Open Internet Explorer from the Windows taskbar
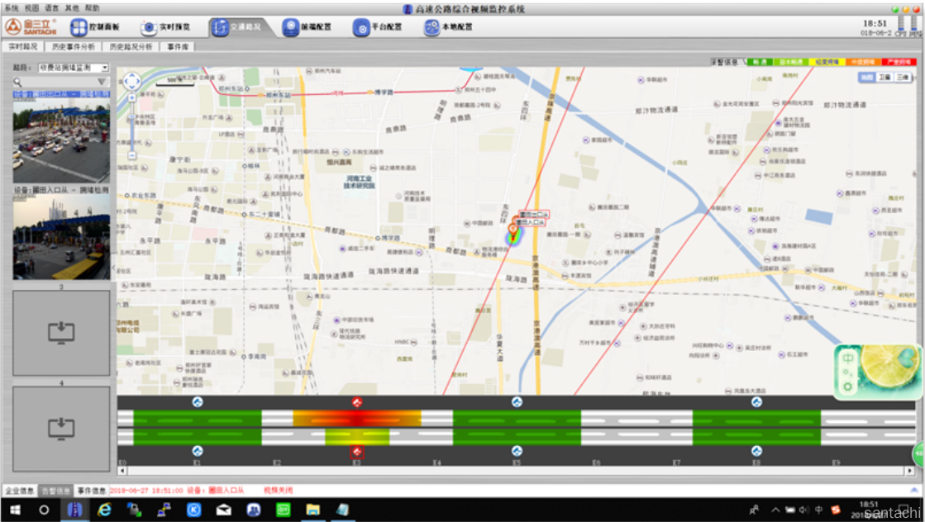Image resolution: width=925 pixels, height=522 pixels. 104,510
